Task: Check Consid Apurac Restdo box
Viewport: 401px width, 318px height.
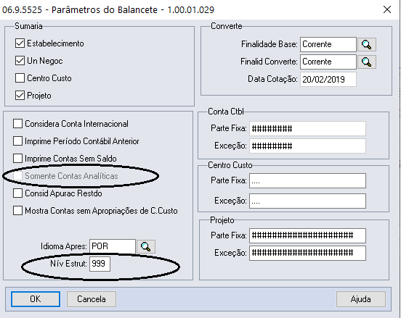Action: [x=17, y=193]
